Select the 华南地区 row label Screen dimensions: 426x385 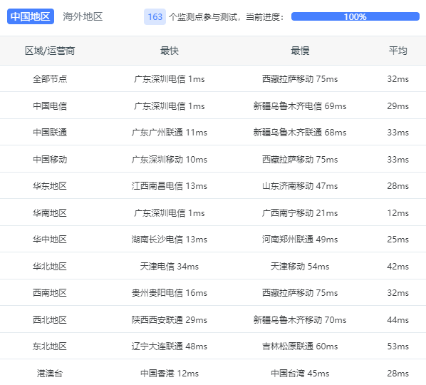point(50,213)
